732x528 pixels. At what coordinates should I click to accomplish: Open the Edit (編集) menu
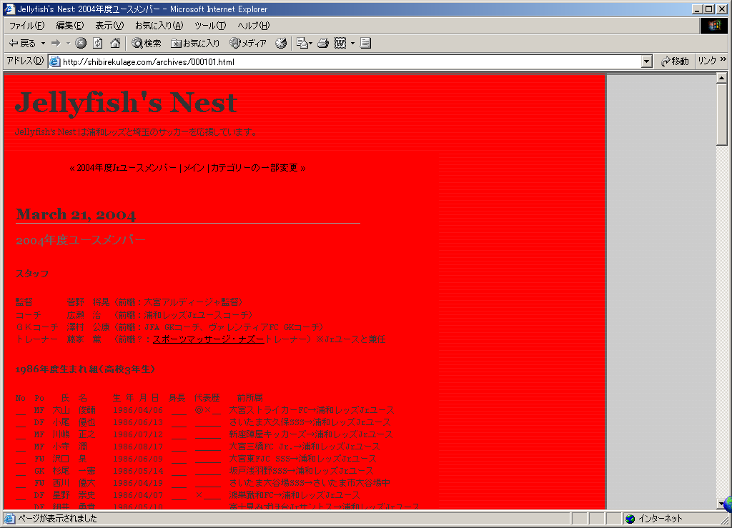(x=70, y=26)
